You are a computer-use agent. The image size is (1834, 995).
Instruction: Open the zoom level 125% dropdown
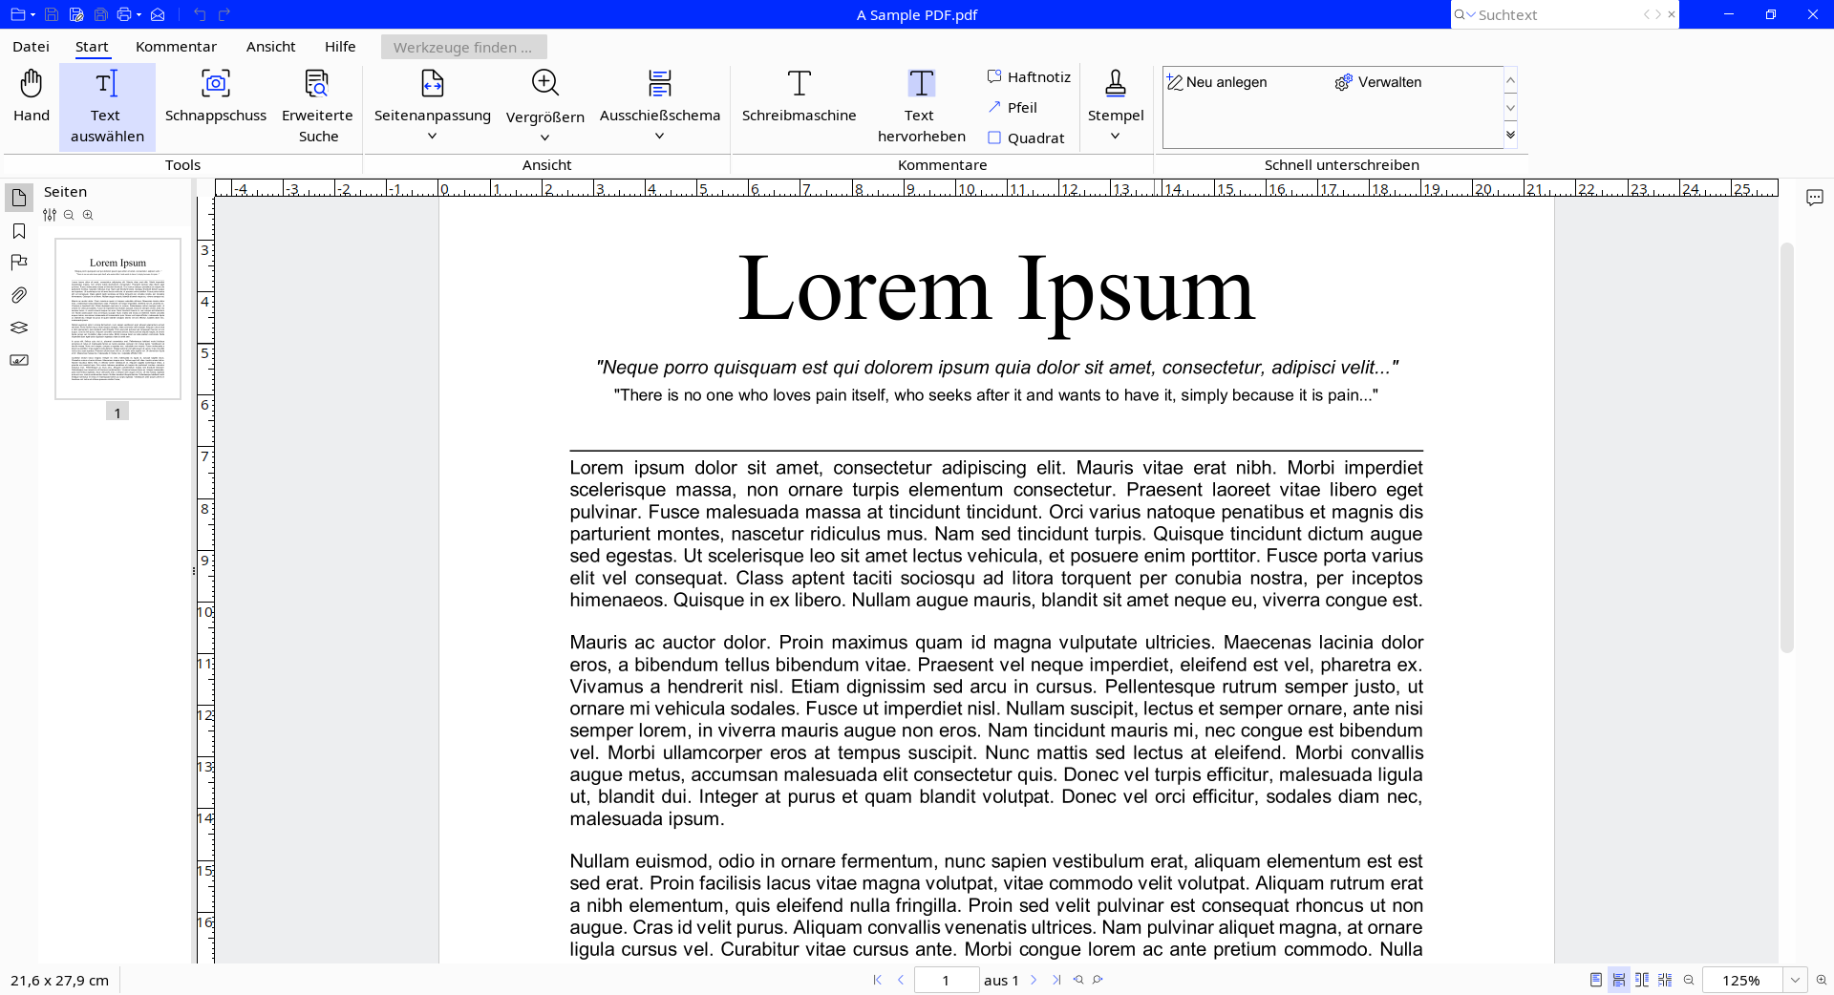click(x=1795, y=980)
